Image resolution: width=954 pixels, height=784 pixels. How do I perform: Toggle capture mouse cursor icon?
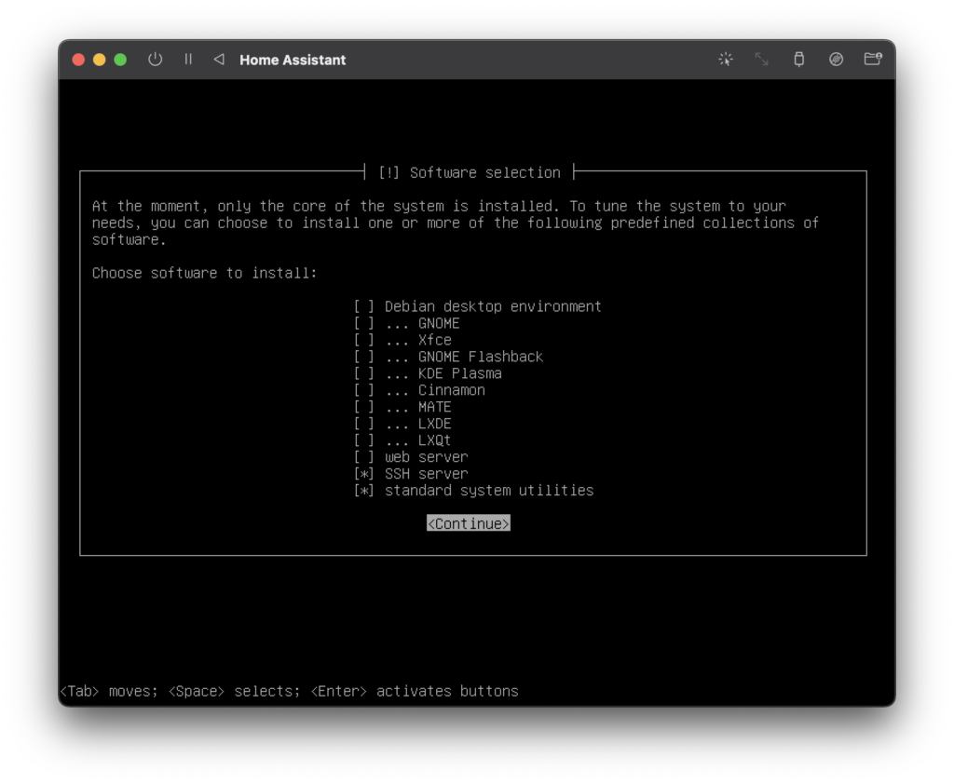pyautogui.click(x=725, y=59)
